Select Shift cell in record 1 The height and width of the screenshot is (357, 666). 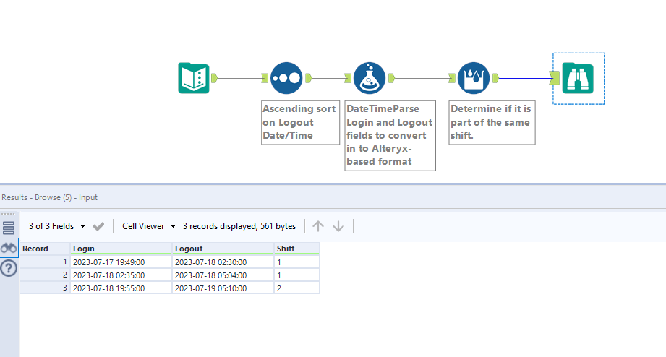(296, 262)
